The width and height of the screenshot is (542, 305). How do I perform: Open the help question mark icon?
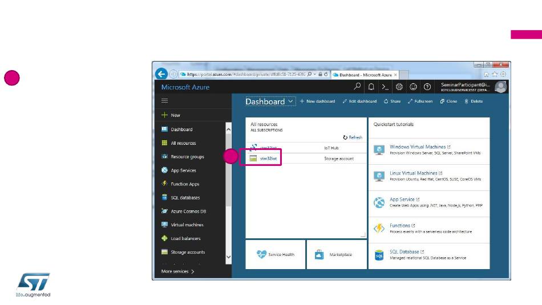[x=427, y=87]
